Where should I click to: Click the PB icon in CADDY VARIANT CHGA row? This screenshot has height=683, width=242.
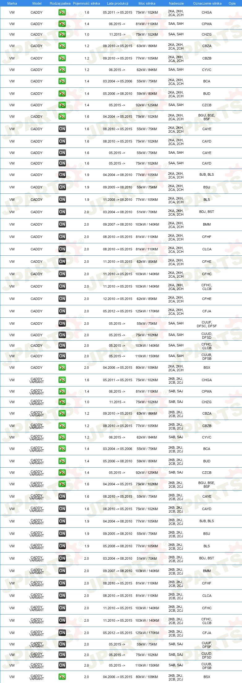pos(62,380)
